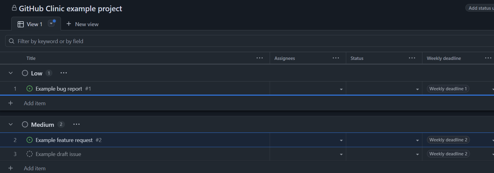Image resolution: width=494 pixels, height=173 pixels.
Task: Click the search magnifier icon in filter bar
Action: pyautogui.click(x=12, y=41)
